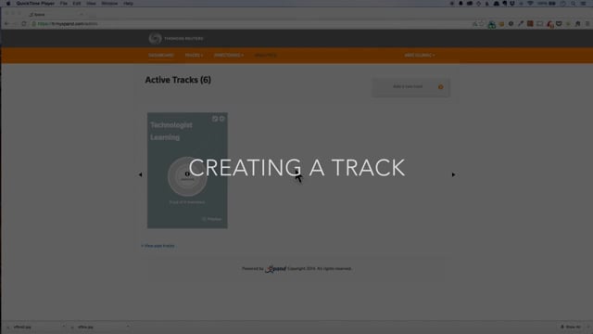Expand the Directories dropdown in navbar
The image size is (593, 334).
[229, 56]
